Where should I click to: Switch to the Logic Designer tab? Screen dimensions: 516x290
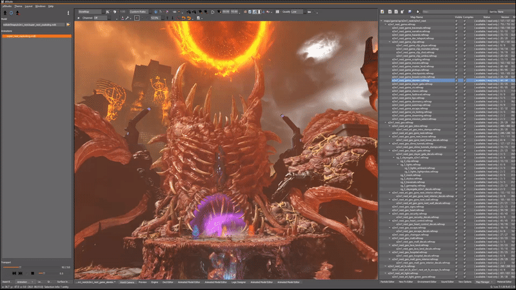click(x=238, y=282)
